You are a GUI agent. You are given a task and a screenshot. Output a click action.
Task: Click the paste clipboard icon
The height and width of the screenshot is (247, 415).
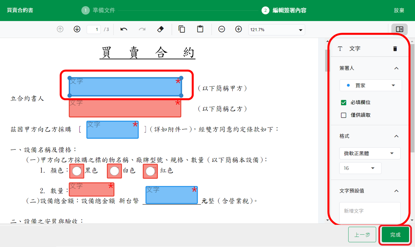click(x=200, y=29)
